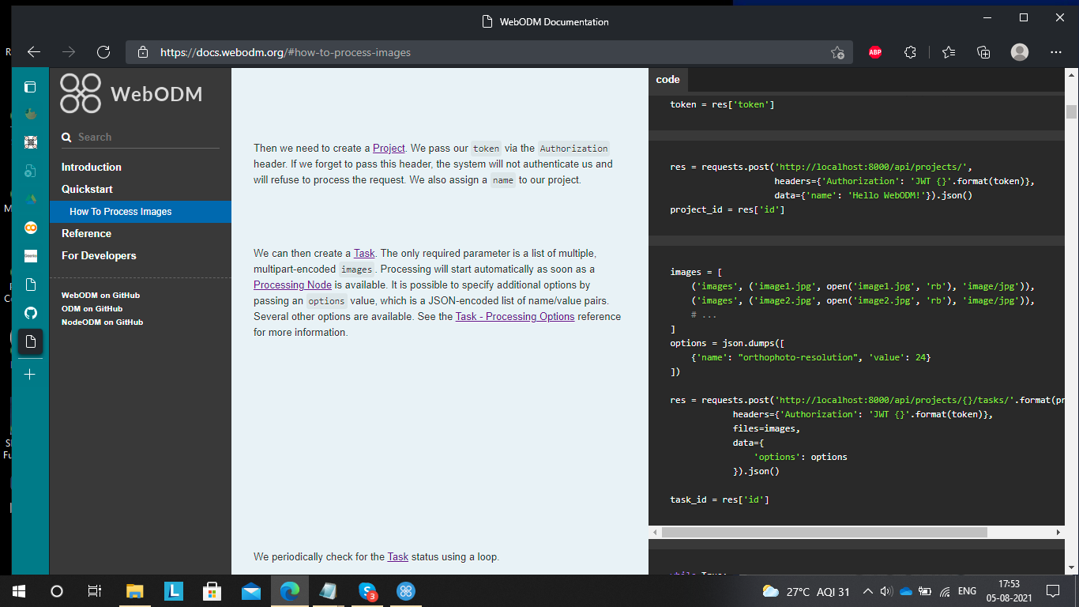Expand hidden icons chevron in system tray
1079x607 pixels.
pyautogui.click(x=867, y=591)
